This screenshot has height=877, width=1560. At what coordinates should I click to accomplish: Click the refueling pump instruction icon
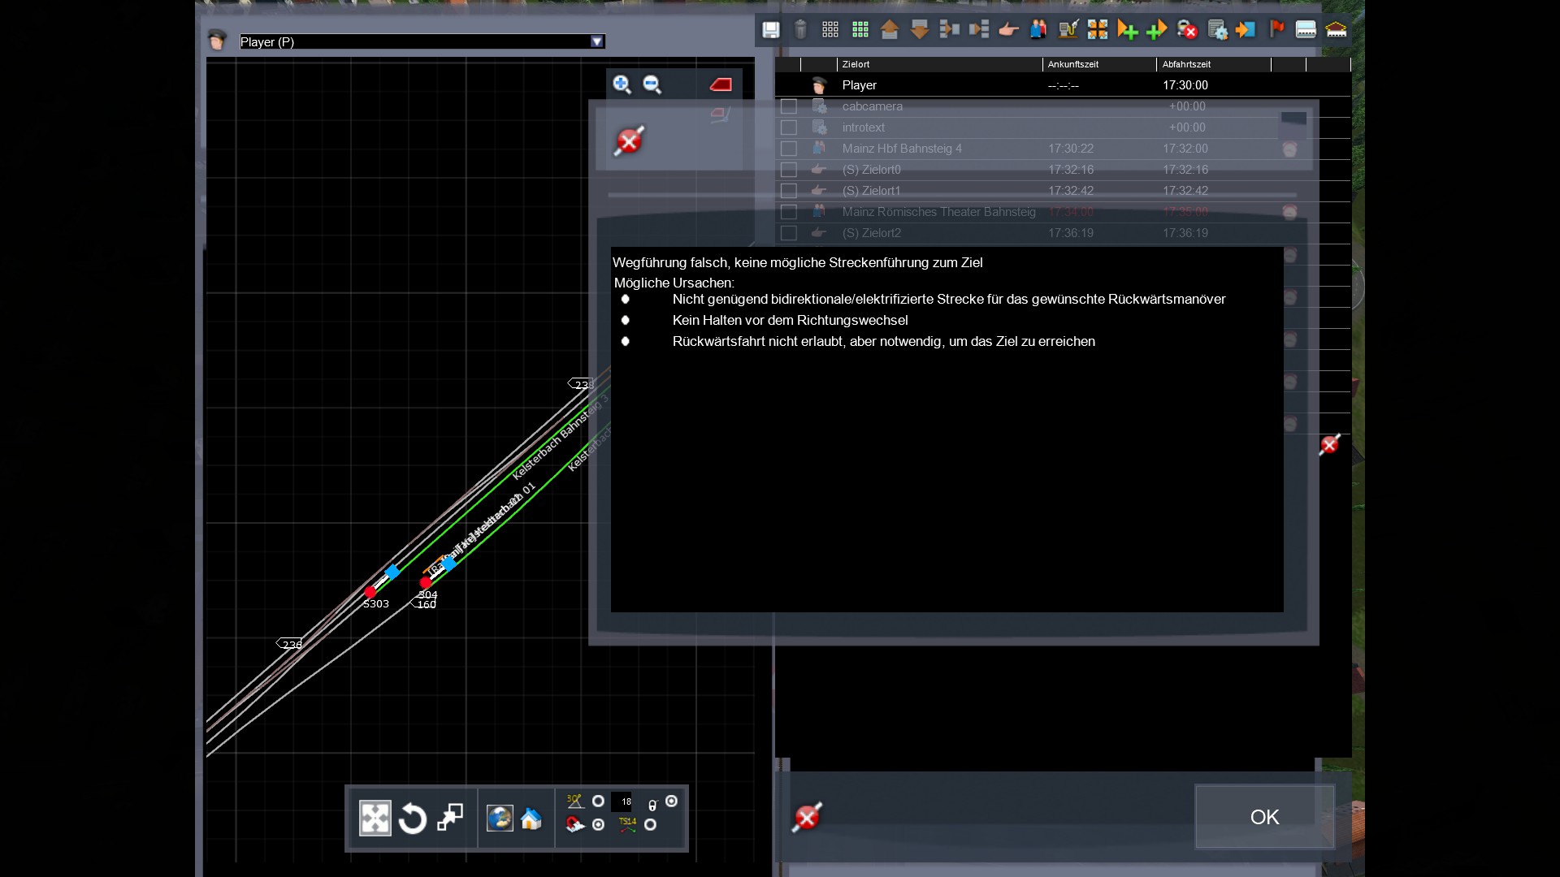pyautogui.click(x=1068, y=30)
